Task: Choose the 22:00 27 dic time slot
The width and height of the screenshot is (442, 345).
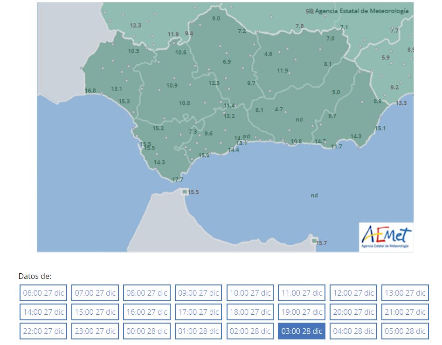Action: pyautogui.click(x=43, y=331)
